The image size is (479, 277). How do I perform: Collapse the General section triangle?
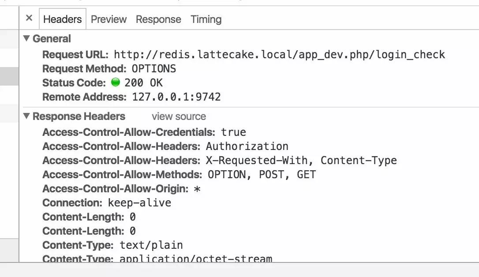26,38
